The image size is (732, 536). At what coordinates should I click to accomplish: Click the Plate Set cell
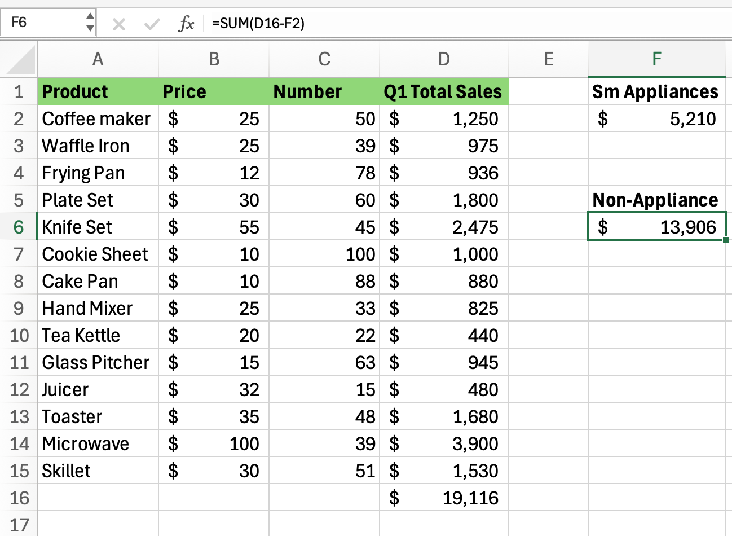(98, 200)
